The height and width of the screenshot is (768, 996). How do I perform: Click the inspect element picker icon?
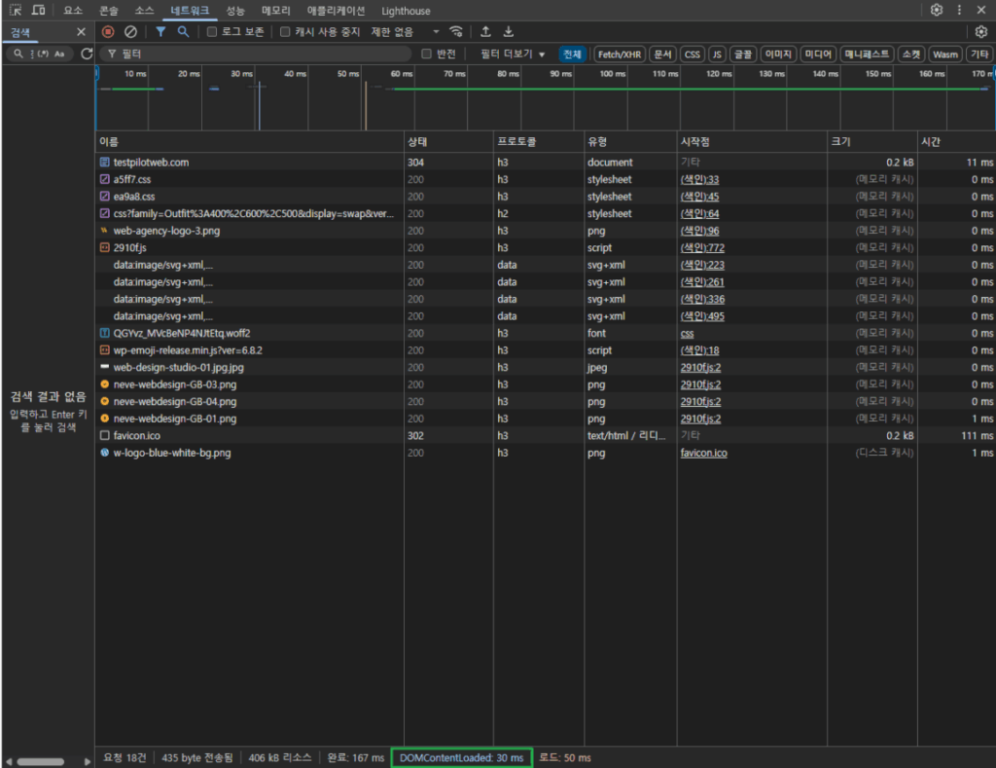(x=17, y=10)
